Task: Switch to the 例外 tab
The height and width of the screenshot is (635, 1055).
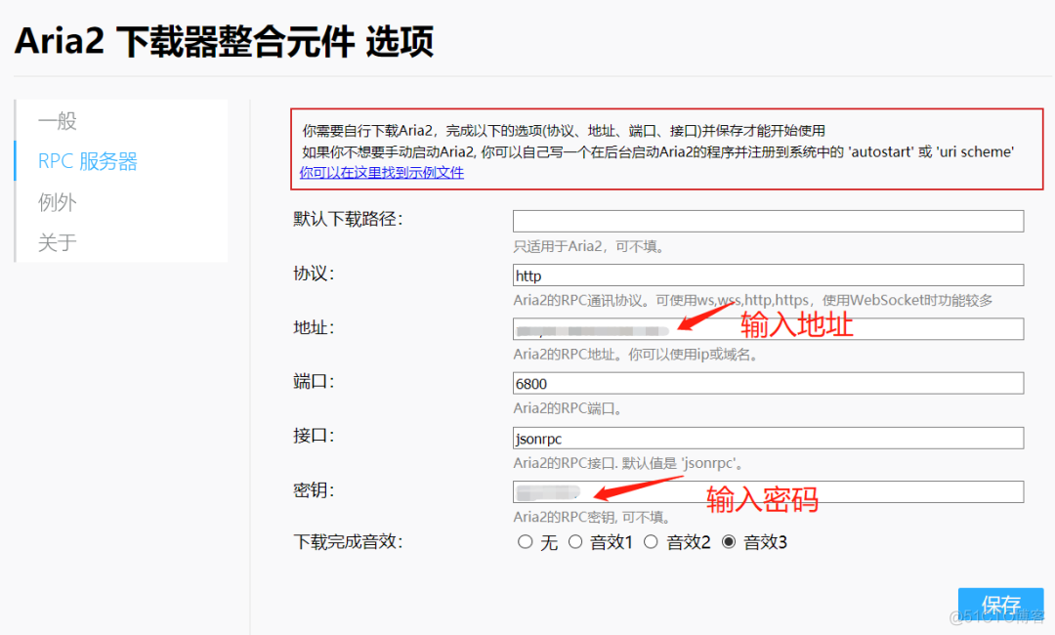Action: (59, 201)
